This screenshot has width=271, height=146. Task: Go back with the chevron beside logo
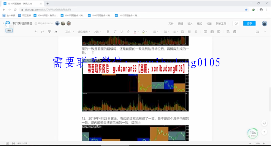[3, 23]
